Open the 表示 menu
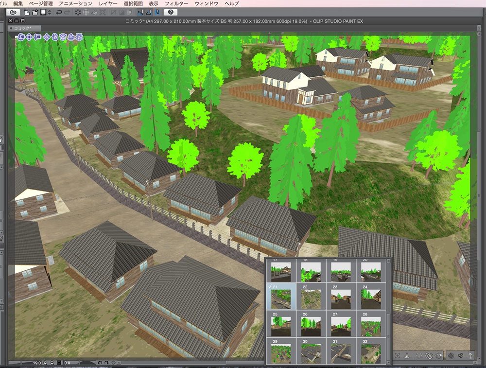Image resolution: width=486 pixels, height=368 pixels. pyautogui.click(x=154, y=3)
